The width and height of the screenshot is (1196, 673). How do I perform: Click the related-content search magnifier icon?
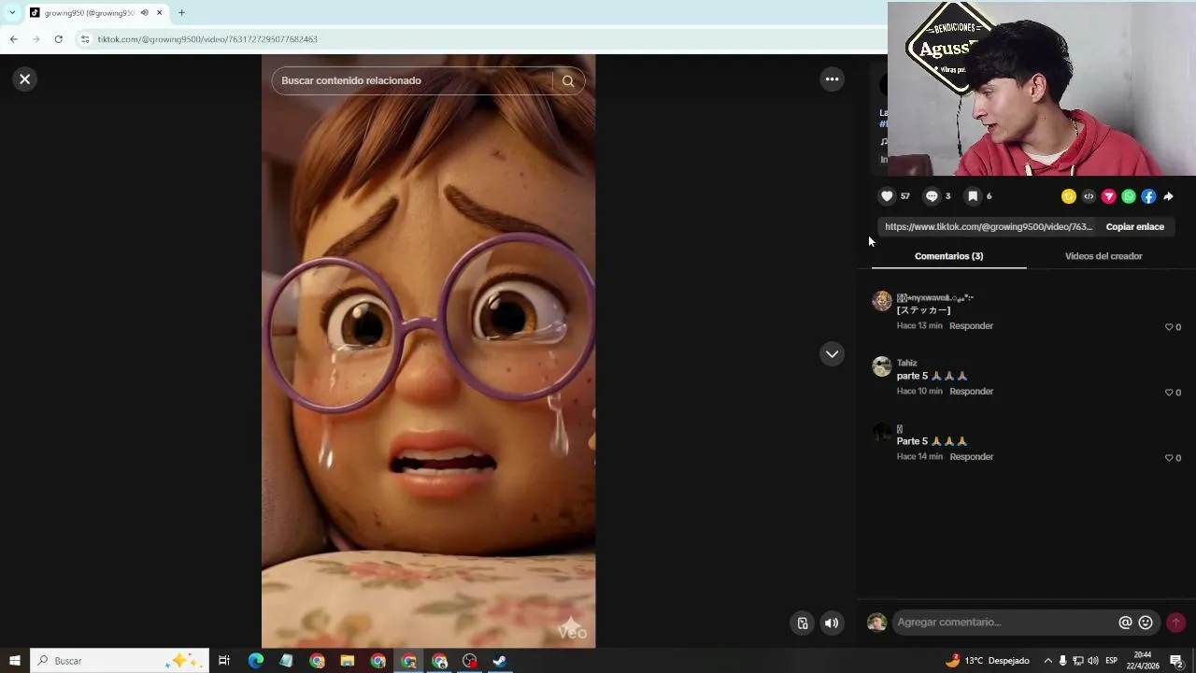[x=568, y=80]
